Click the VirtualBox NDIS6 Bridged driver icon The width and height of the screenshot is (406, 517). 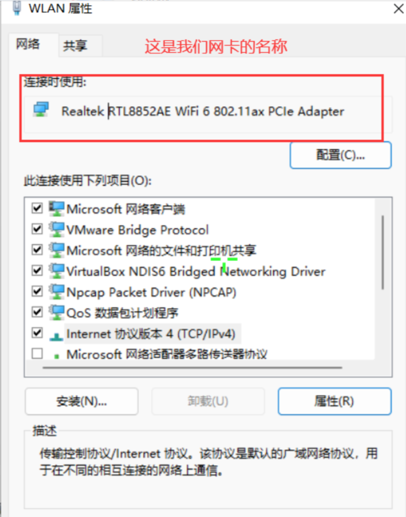57,271
